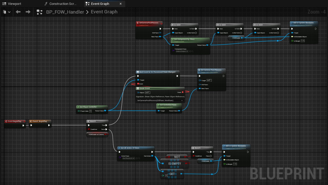Image resolution: width=328 pixels, height=185 pixels.
Task: Go forward using the right arrow navigation
Action: point(28,12)
